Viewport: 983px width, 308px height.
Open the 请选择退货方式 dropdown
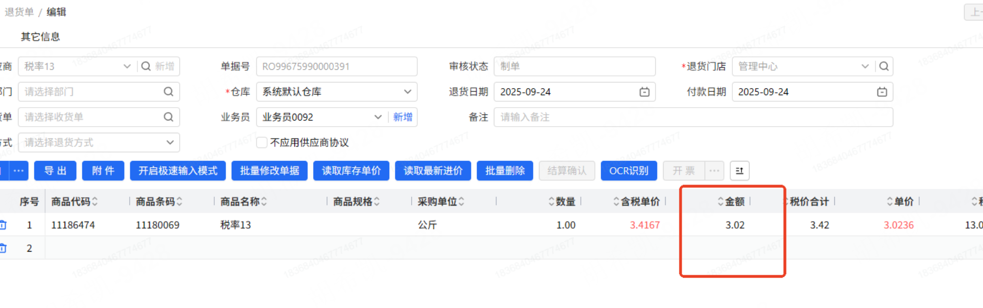click(170, 142)
